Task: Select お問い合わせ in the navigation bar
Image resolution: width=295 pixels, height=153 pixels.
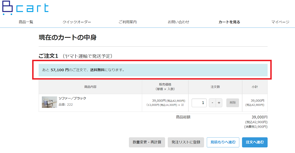Action: pos(178,22)
